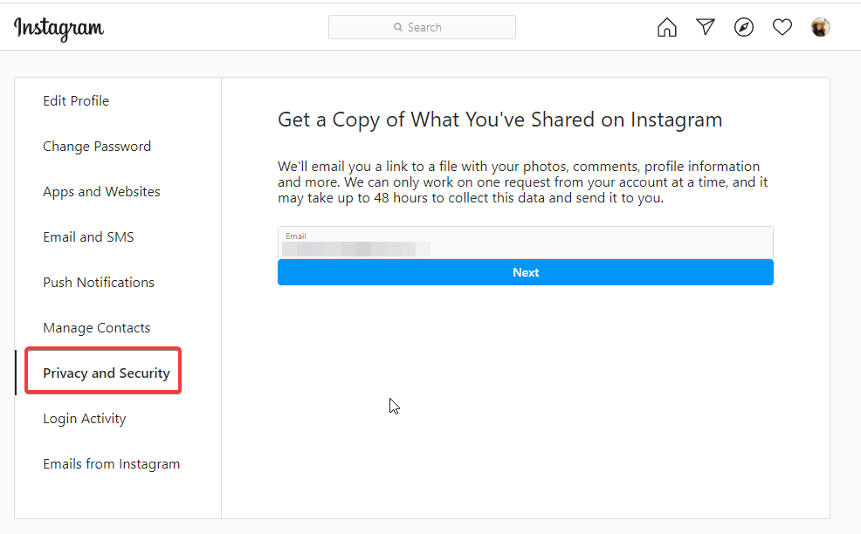The image size is (861, 534).
Task: Open Direct messages paper plane icon
Action: tap(706, 27)
